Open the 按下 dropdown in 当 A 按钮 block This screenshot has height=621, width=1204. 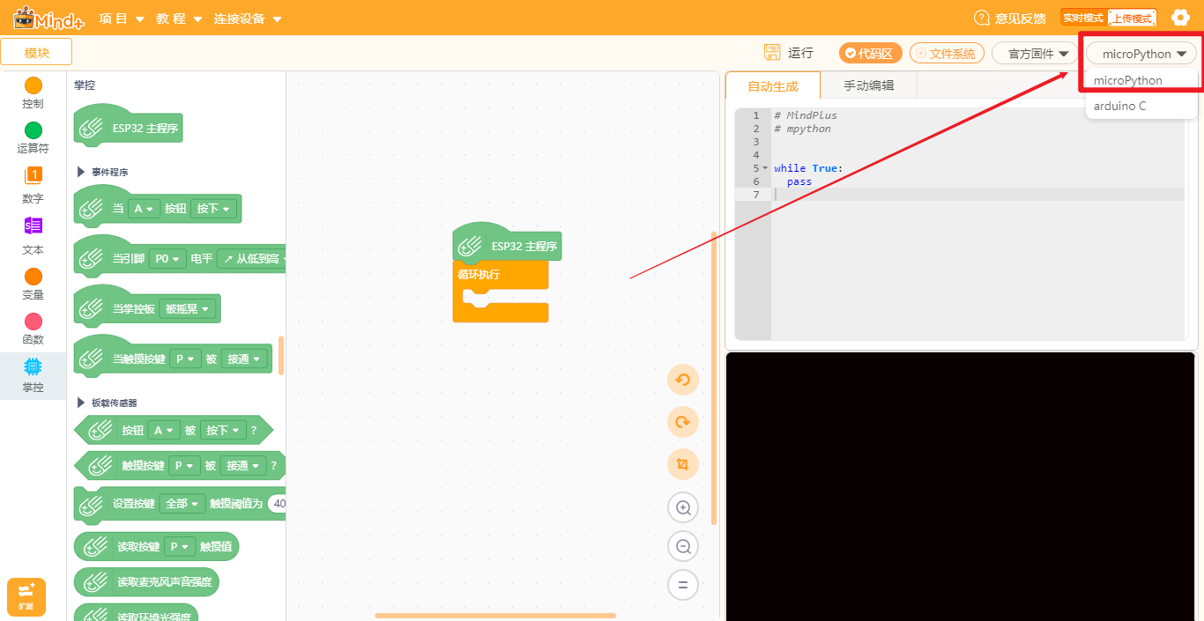click(213, 209)
